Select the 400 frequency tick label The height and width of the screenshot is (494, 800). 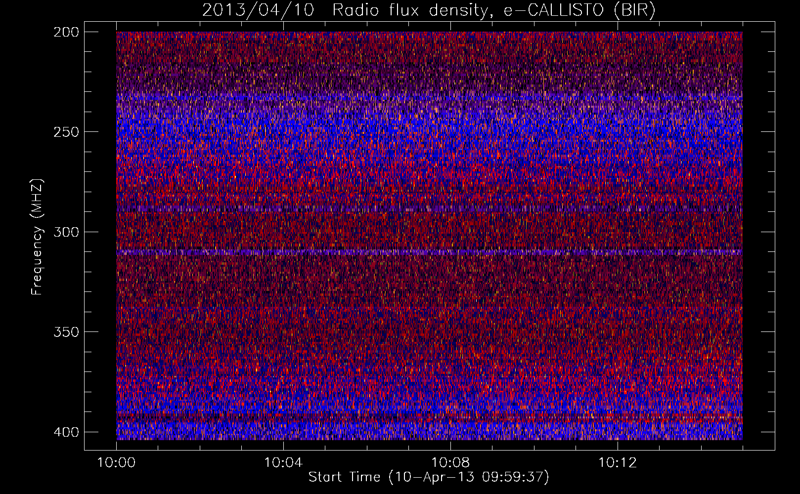tap(66, 432)
